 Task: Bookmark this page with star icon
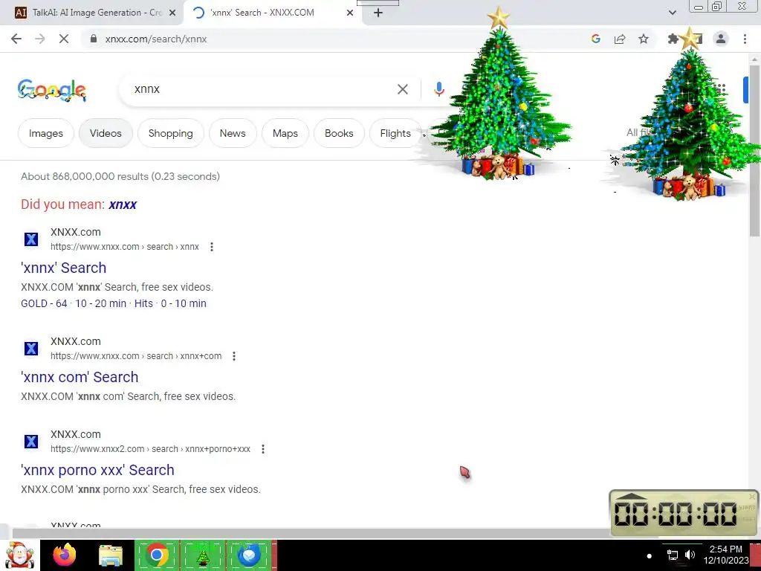coord(644,39)
